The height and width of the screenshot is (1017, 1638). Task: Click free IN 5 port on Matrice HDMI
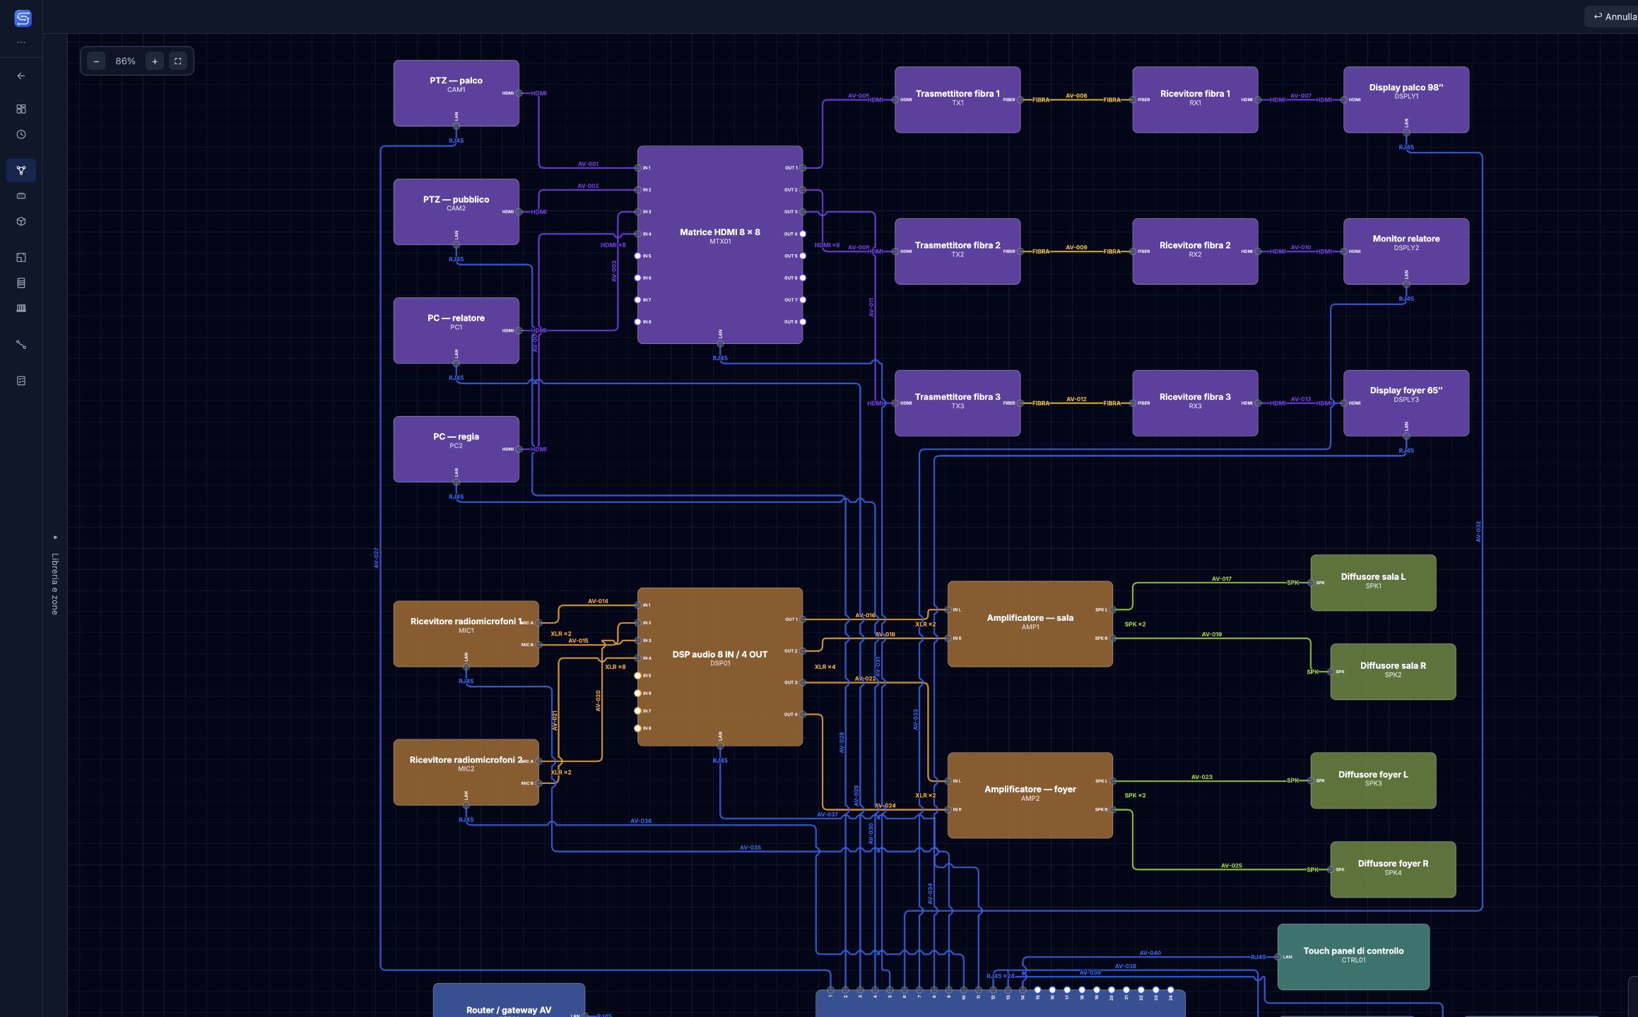[x=637, y=256]
